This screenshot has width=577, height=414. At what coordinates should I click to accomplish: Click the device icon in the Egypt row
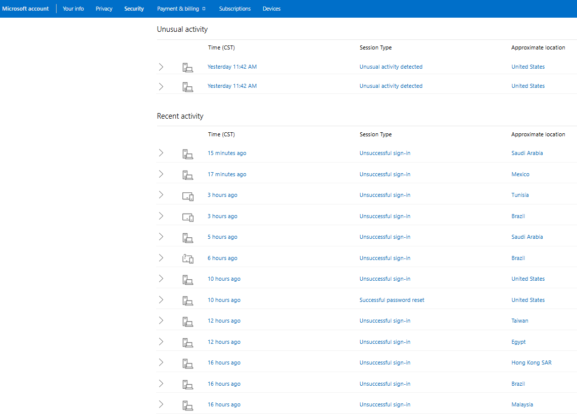pyautogui.click(x=187, y=343)
